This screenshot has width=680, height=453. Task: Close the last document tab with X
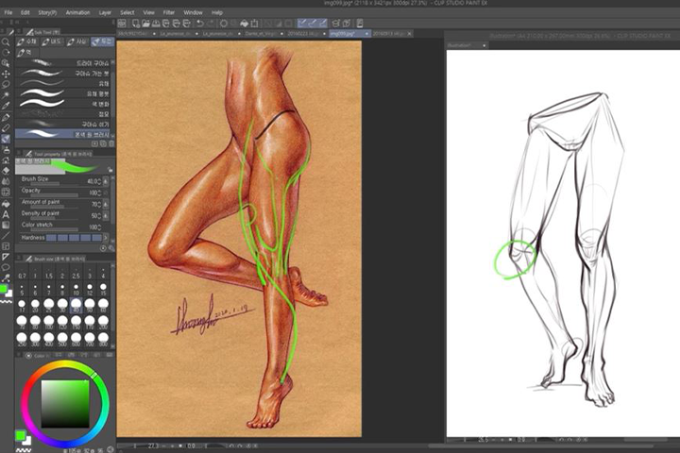coord(410,33)
